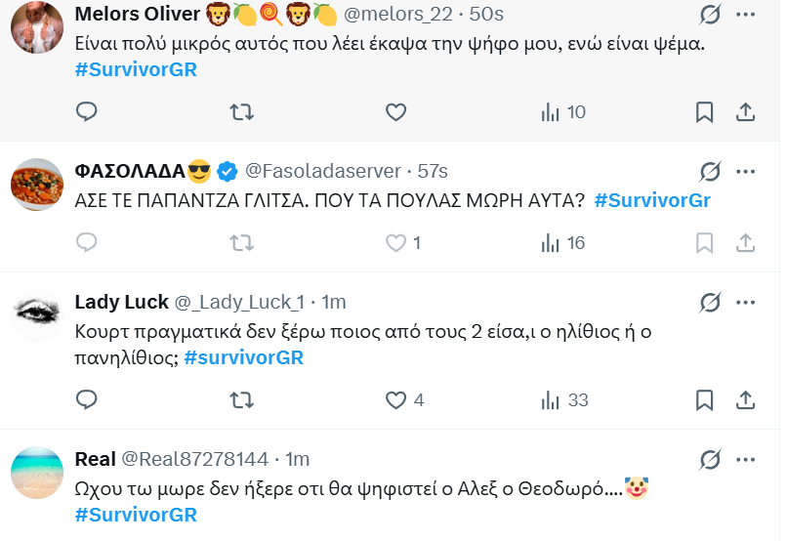The width and height of the screenshot is (787, 541).
Task: Share Lady Luck's tweet
Action: coord(745,400)
